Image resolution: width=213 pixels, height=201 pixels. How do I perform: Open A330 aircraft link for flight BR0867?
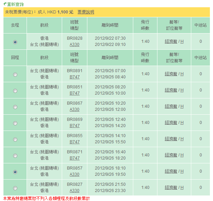(75, 109)
